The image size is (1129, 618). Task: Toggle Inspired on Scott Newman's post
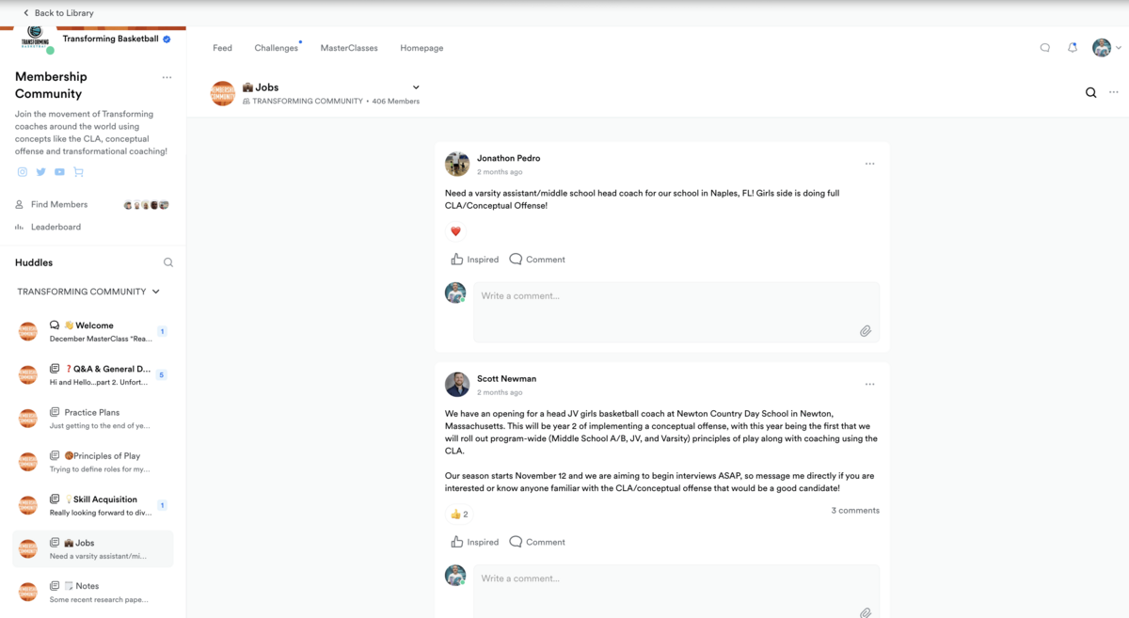(475, 542)
